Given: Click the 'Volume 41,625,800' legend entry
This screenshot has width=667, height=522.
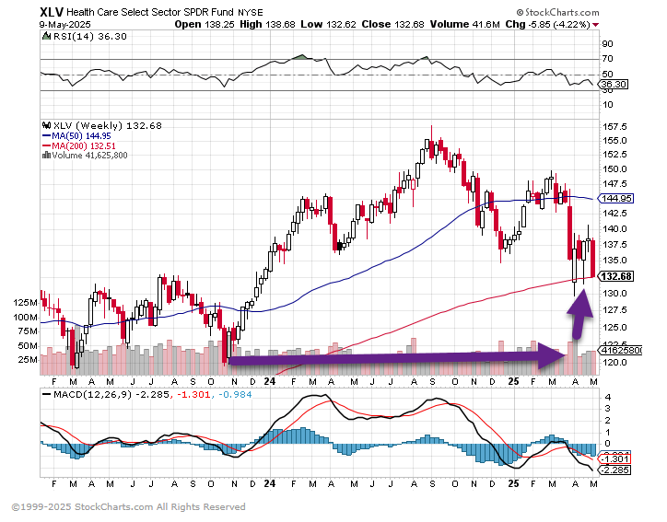Looking at the screenshot, I should (89, 156).
